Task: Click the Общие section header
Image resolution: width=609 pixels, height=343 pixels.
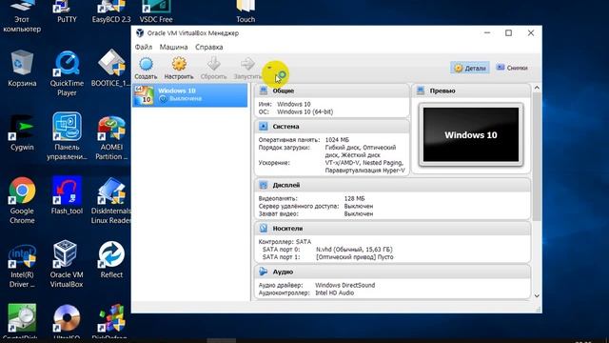Action: coord(332,91)
